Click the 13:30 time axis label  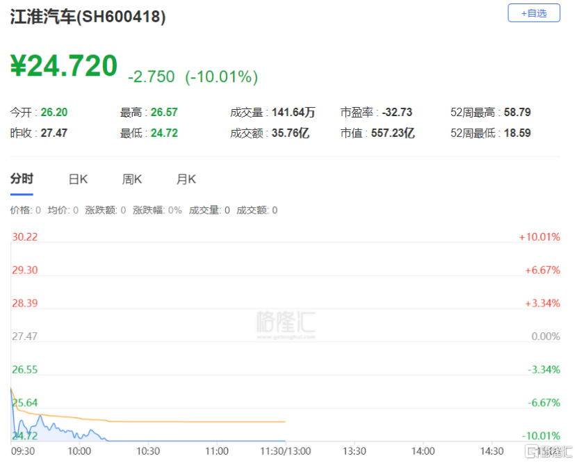(x=355, y=451)
